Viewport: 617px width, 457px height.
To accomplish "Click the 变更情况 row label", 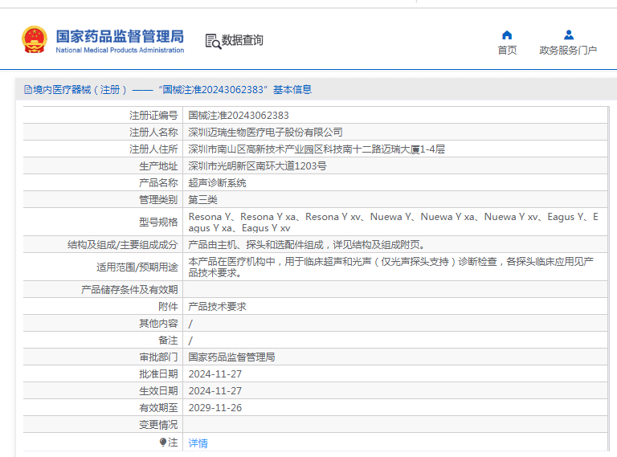I will (x=158, y=425).
